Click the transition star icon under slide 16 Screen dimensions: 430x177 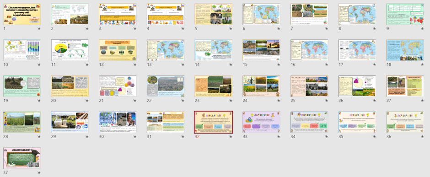(326, 64)
